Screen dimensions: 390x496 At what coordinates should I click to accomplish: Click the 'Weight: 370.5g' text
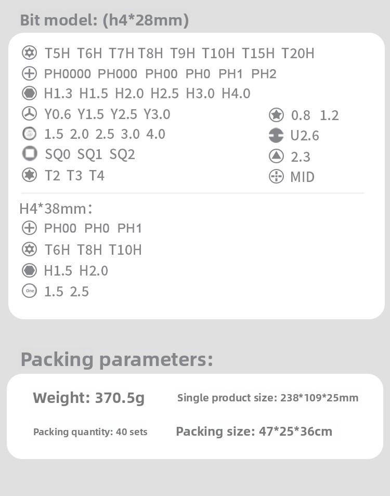(88, 398)
